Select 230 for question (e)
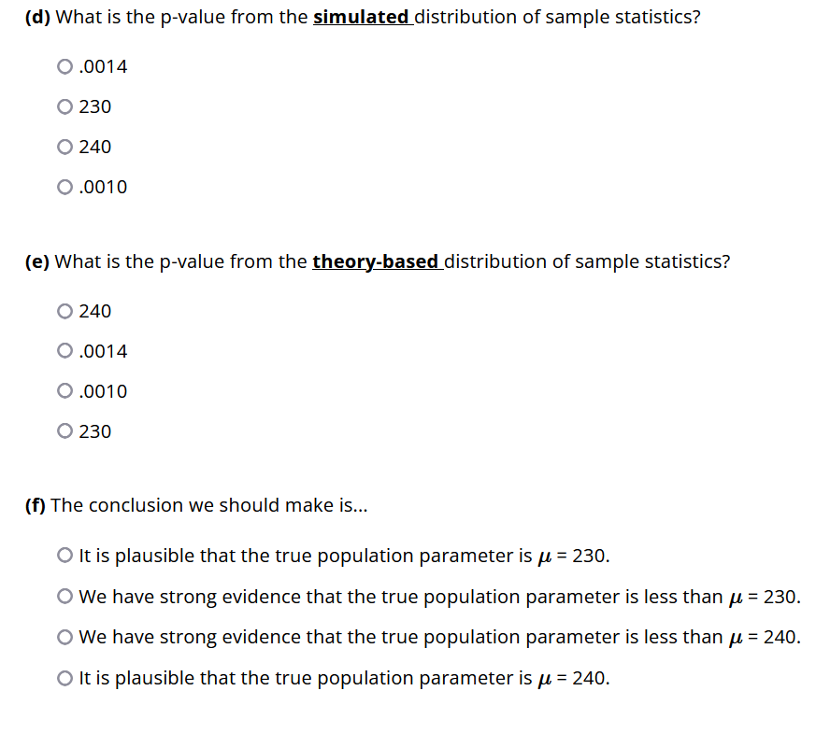This screenshot has height=733, width=816. point(64,430)
